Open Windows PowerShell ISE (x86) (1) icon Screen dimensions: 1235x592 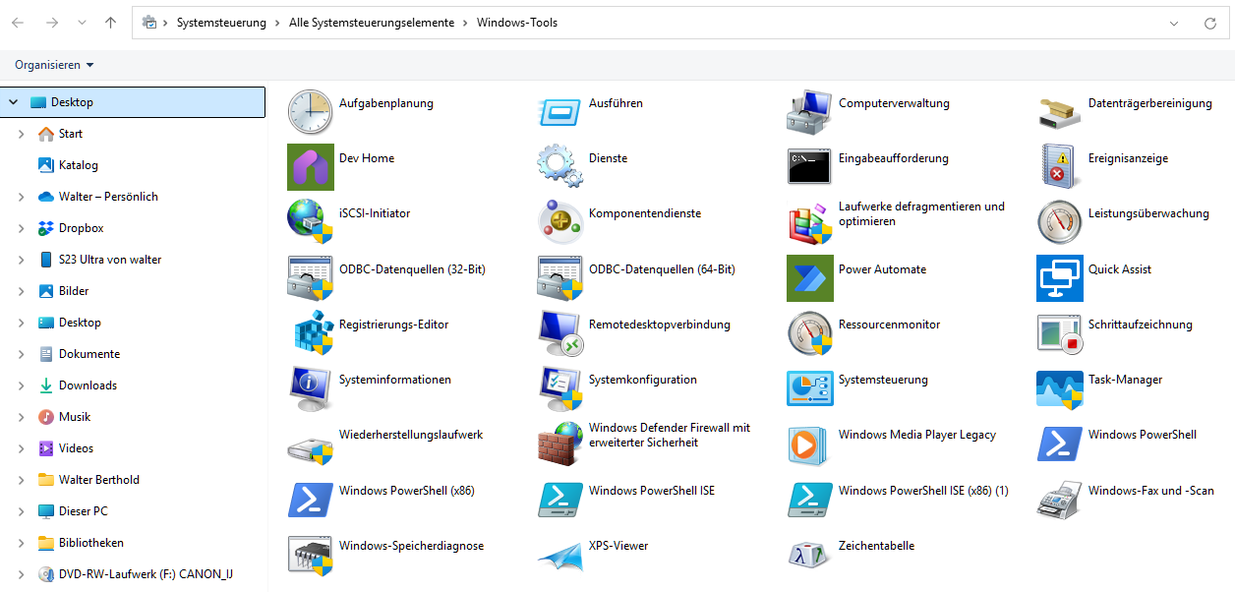click(810, 500)
